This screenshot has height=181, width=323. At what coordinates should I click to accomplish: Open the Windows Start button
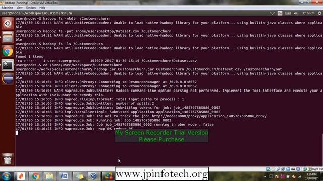[x=6, y=176]
